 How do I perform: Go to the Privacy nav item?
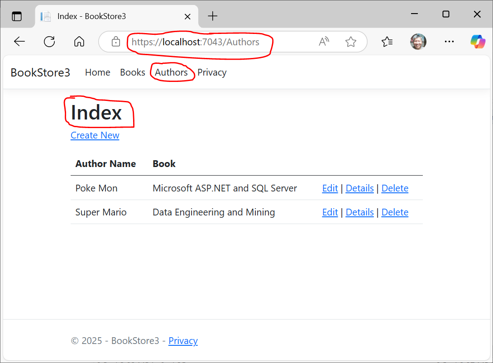pyautogui.click(x=212, y=72)
